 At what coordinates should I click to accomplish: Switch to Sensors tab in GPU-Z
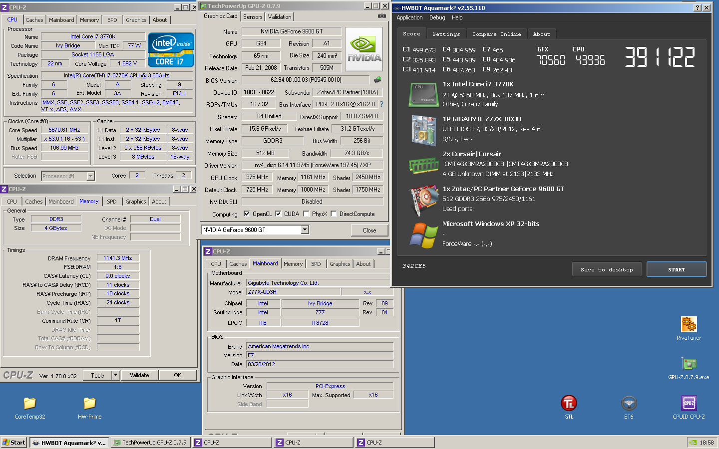[253, 16]
